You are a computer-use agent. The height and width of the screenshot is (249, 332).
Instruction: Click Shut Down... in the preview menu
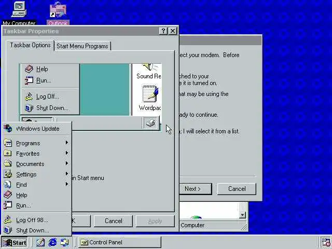(x=50, y=108)
